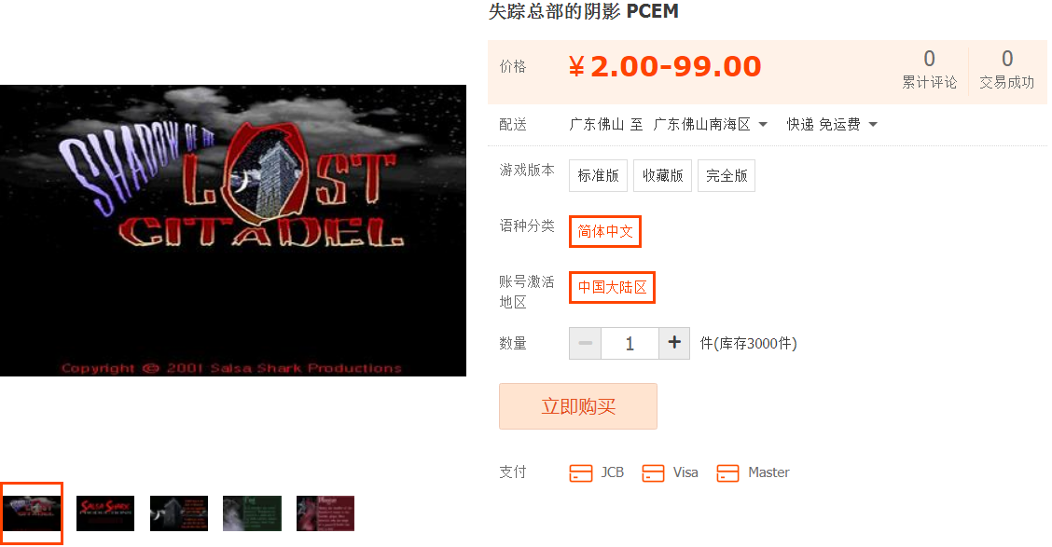
Task: Select the third thumbnail with tower
Action: click(x=179, y=513)
